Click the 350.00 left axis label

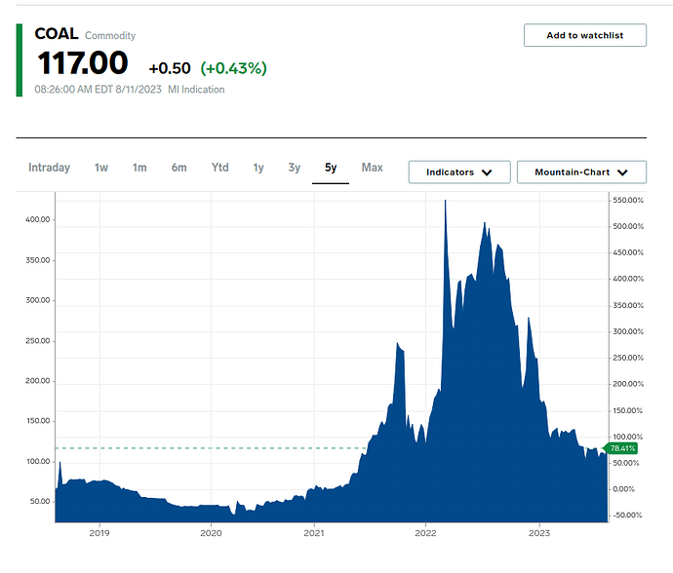pos(38,260)
